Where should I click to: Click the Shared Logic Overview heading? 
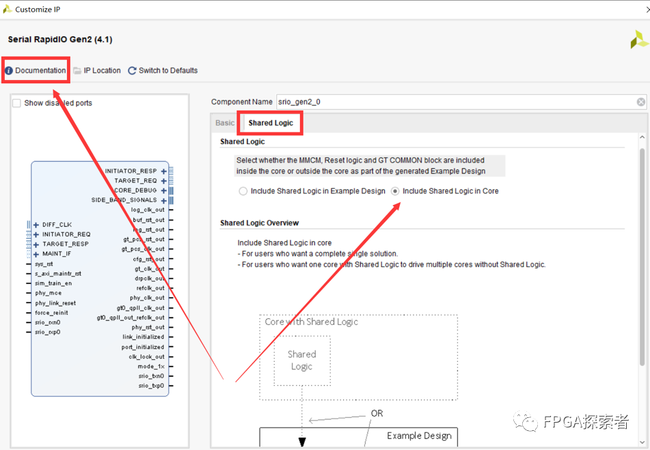260,223
